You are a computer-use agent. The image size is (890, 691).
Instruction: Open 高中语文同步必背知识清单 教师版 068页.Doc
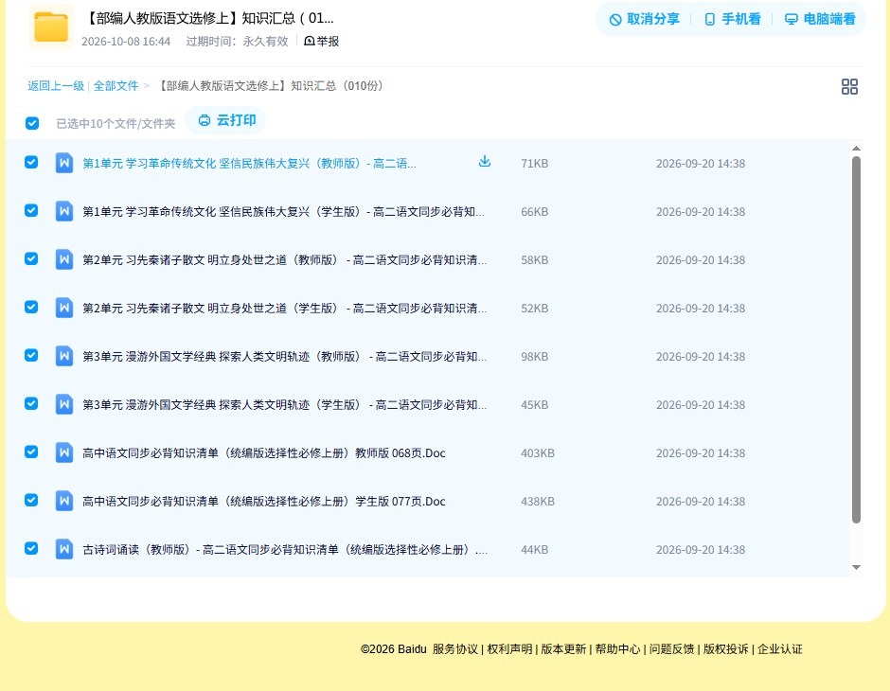[x=264, y=453]
